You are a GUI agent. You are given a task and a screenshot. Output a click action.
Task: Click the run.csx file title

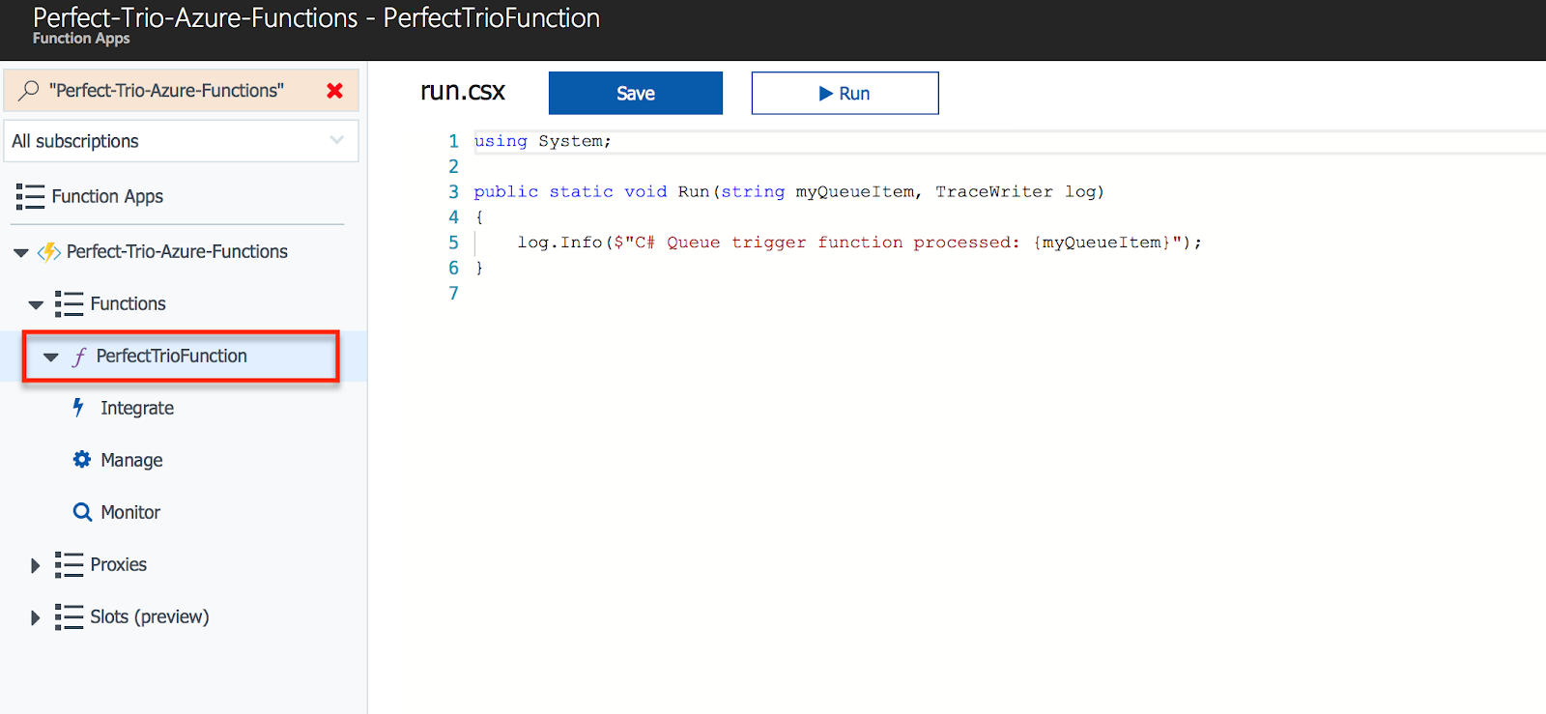point(463,92)
